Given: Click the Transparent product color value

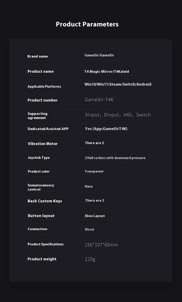Looking at the screenshot, I should point(94,171).
